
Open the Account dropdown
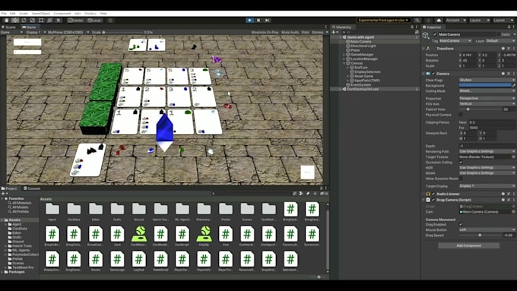tap(455, 20)
